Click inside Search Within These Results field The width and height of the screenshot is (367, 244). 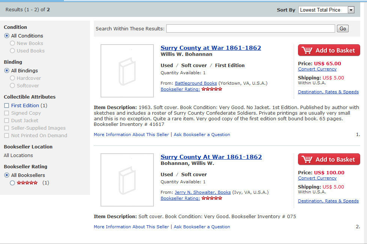pos(250,28)
